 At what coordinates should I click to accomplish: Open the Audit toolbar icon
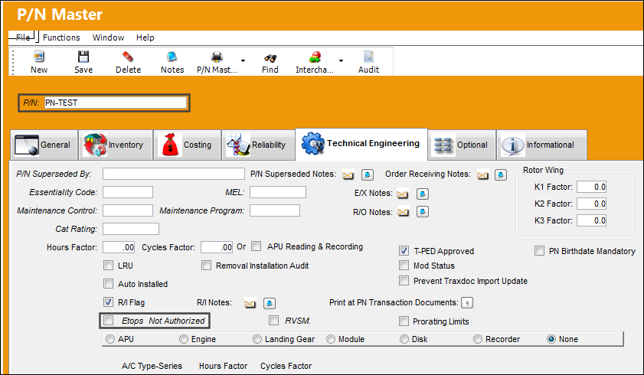[368, 57]
